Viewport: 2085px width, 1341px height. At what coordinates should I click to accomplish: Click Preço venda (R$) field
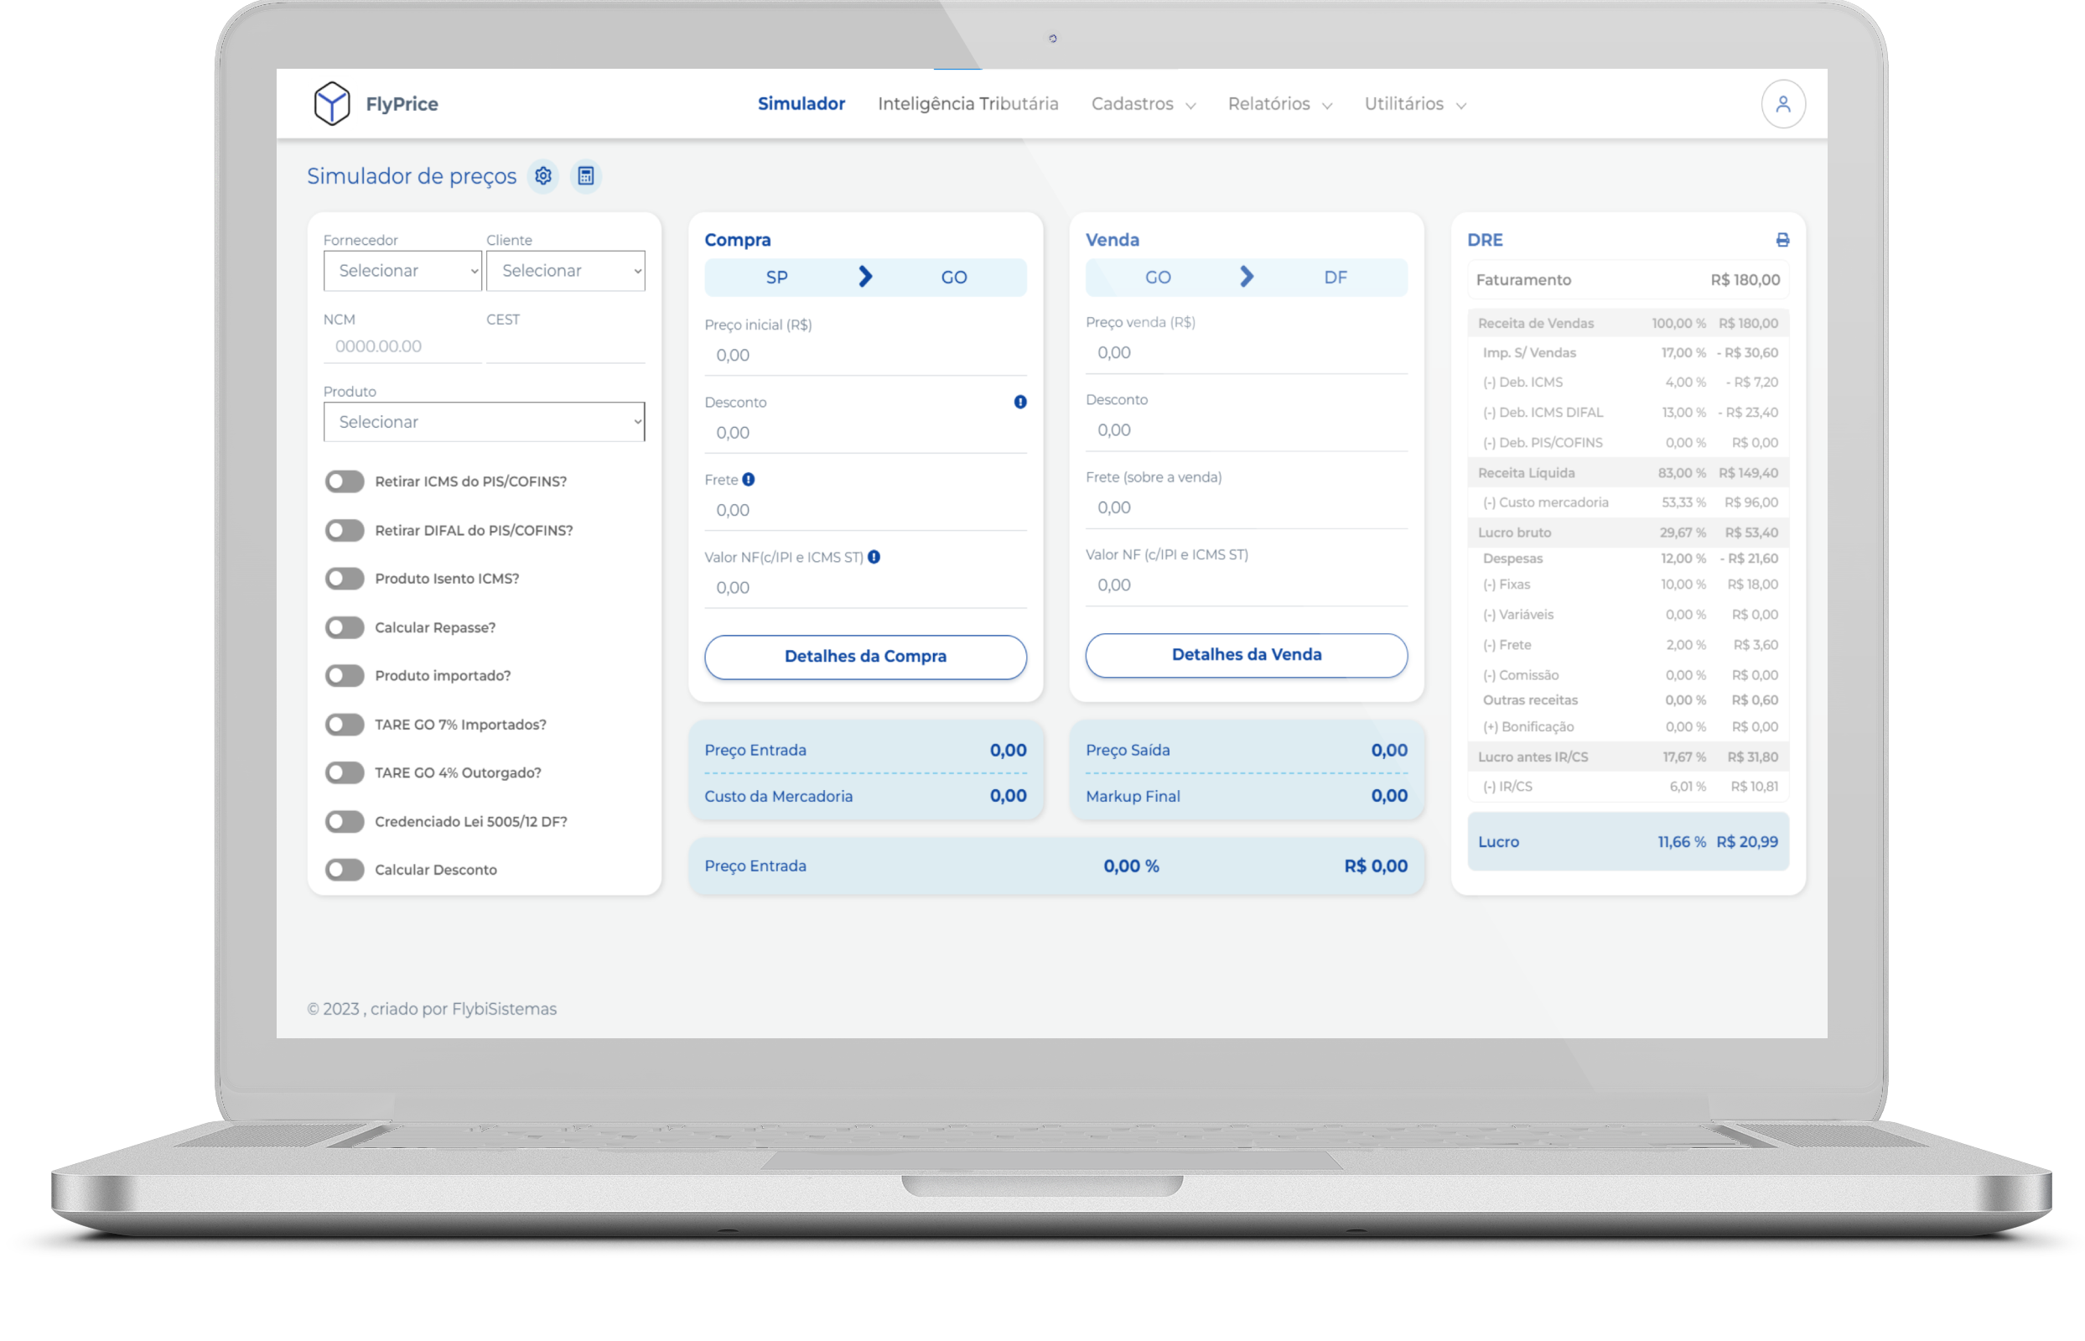[x=1245, y=353]
